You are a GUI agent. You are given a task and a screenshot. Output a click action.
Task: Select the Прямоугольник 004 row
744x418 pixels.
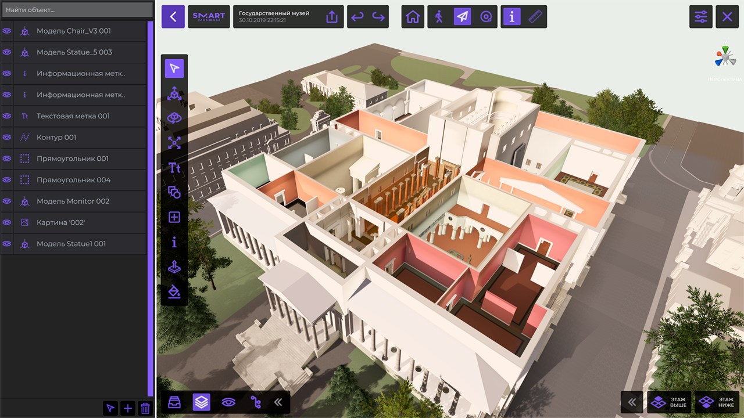tap(73, 180)
